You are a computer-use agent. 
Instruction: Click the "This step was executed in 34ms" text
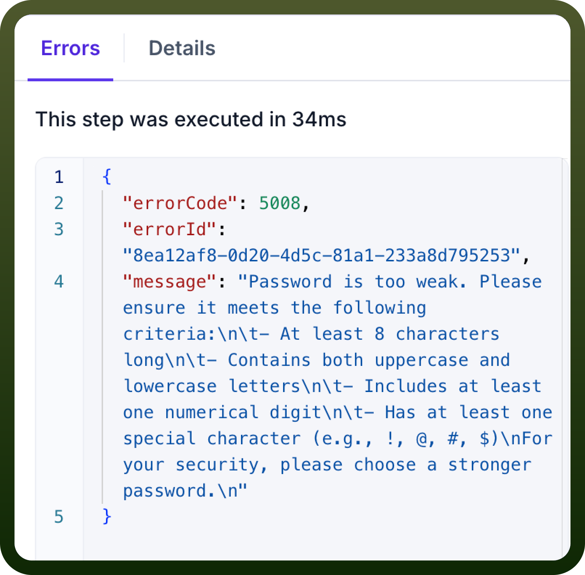coord(191,119)
